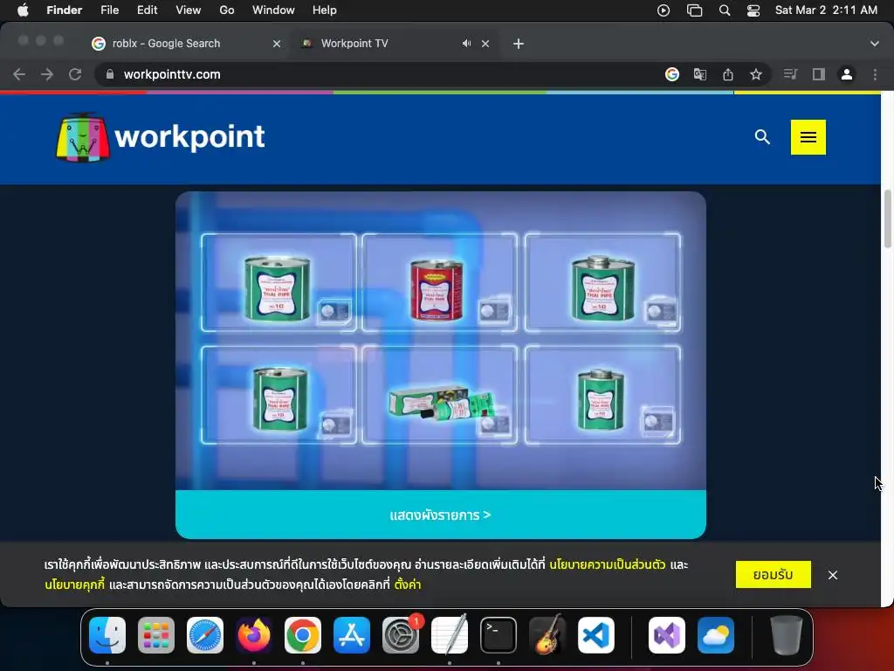Switch to Chrome in the Dock
This screenshot has width=894, height=671.
[303, 635]
